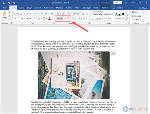Image resolution: width=150 pixels, height=114 pixels.
Task: Click the Numbering list icon
Action: point(63,14)
